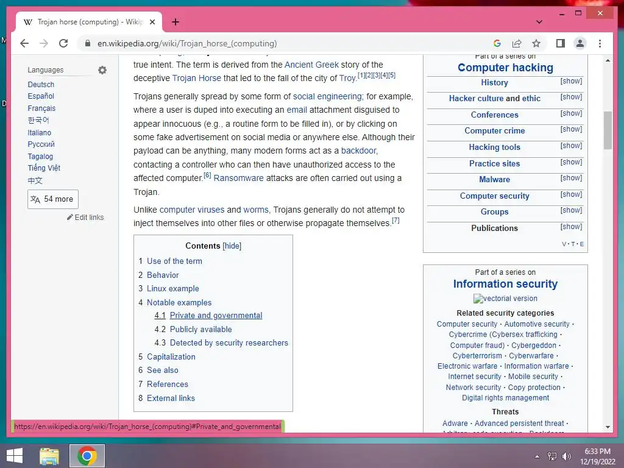Image resolution: width=624 pixels, height=468 pixels.
Task: Switch to Español language version
Action: click(x=41, y=96)
